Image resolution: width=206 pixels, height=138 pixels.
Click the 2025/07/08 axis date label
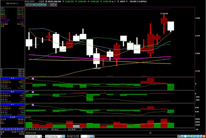[31, 133]
